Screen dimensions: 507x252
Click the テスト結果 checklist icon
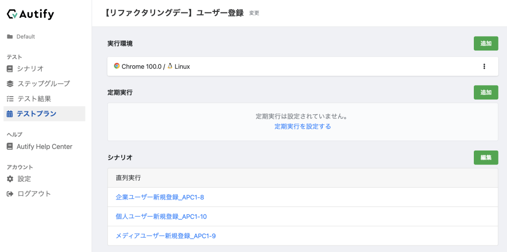pyautogui.click(x=10, y=99)
